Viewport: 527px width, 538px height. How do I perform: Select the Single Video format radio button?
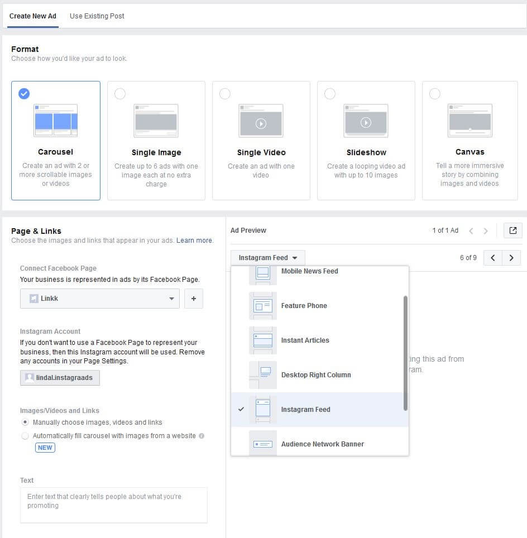[225, 94]
